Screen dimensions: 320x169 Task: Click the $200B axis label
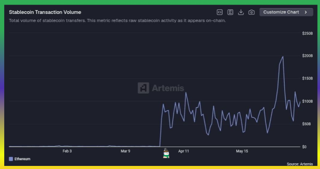[x=307, y=56]
